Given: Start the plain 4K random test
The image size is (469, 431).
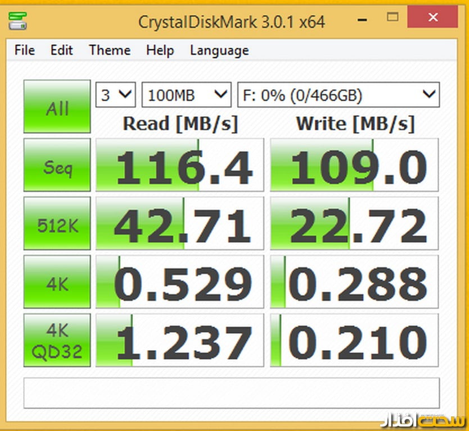Looking at the screenshot, I should click(57, 282).
